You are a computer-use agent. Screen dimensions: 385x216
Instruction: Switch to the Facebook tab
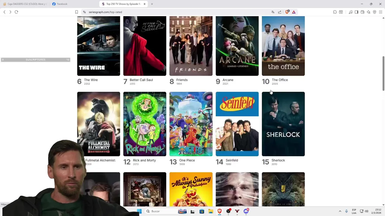pos(74,4)
